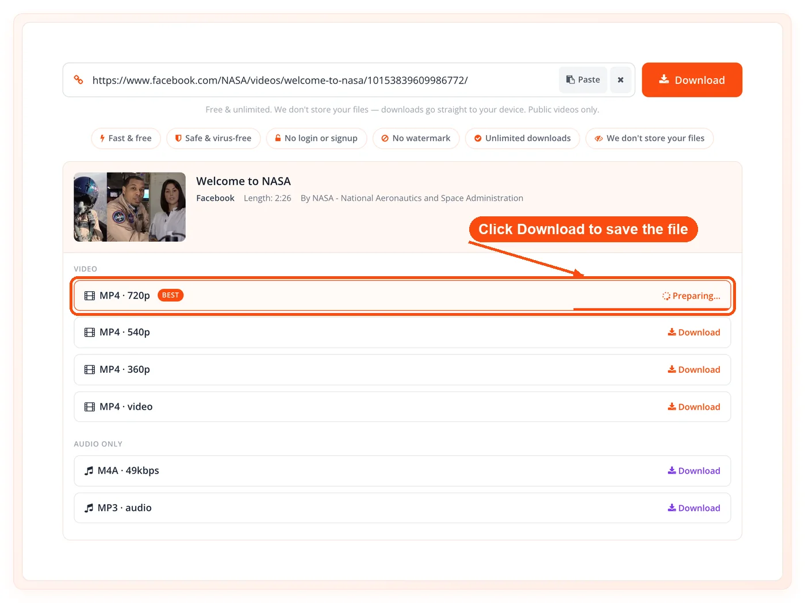Click the Paste button in URL bar
This screenshot has width=805, height=603.
(x=583, y=80)
